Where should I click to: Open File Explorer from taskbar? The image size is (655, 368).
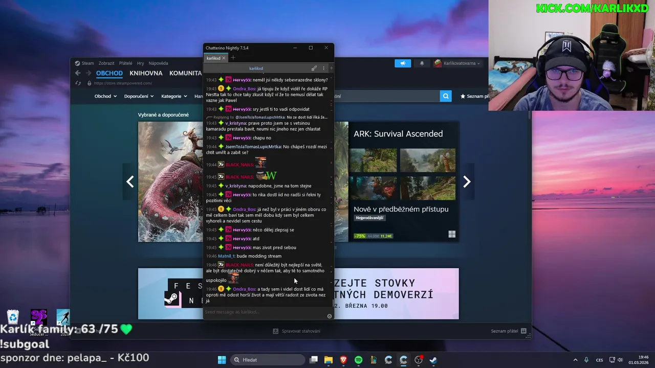[329, 360]
